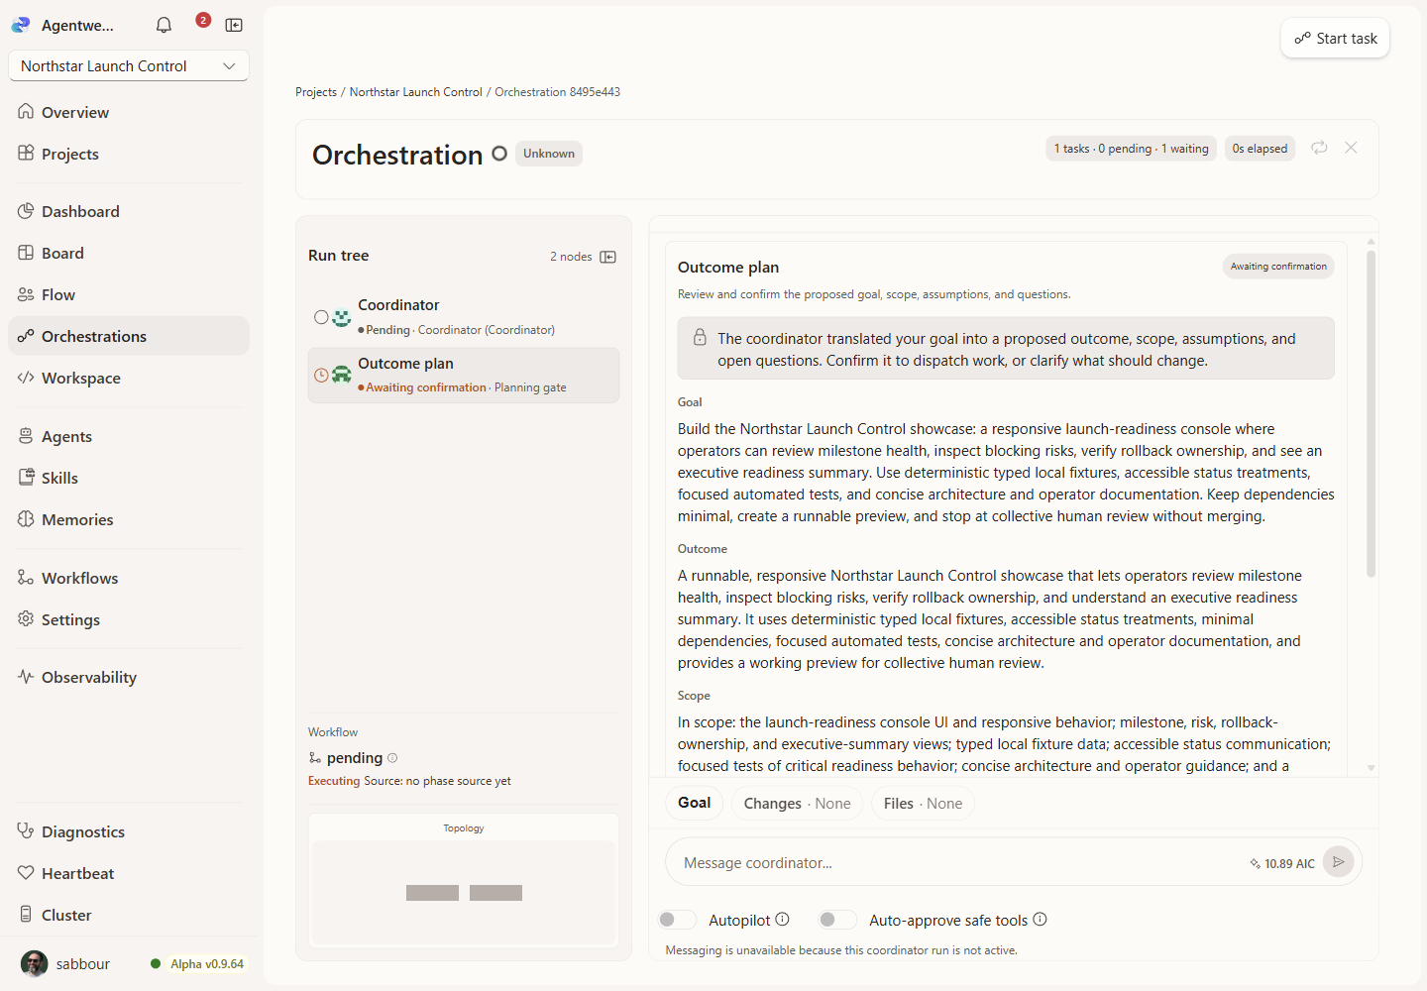Click the send message arrow button

[x=1339, y=862]
